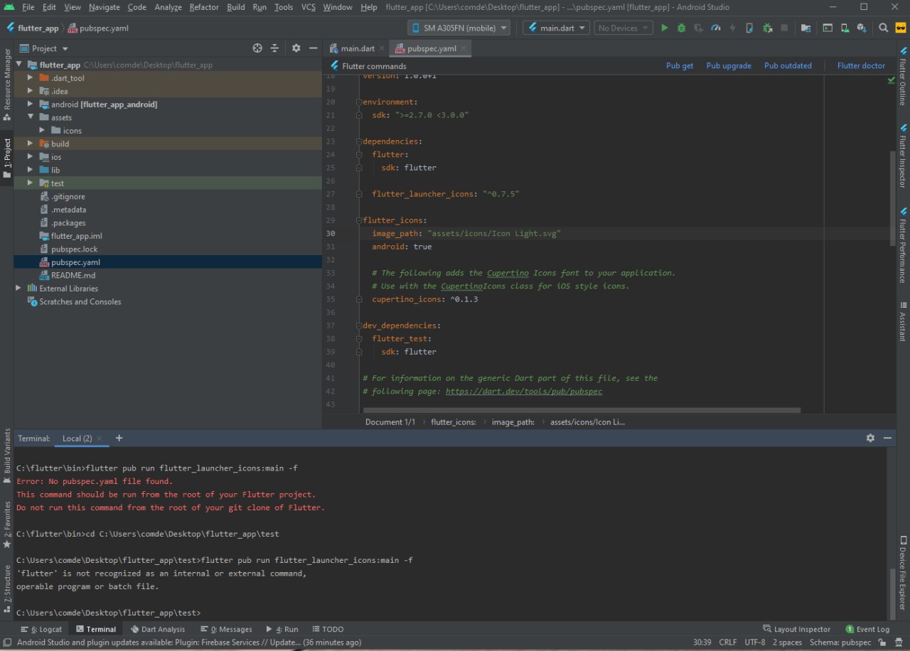
Task: Run the app with the green play icon
Action: click(665, 28)
